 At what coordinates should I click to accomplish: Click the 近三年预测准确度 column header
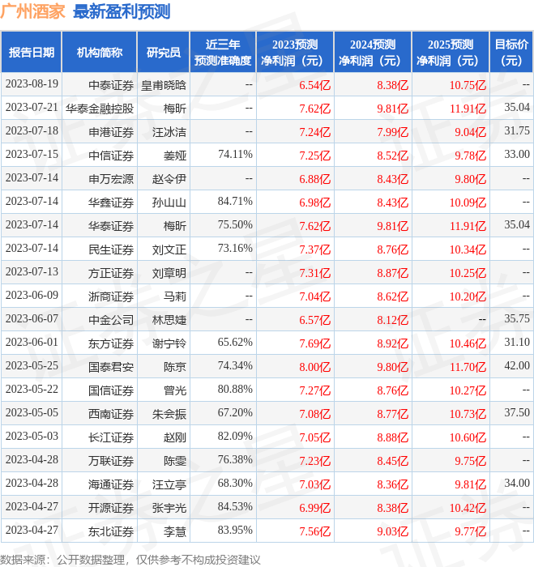click(223, 53)
